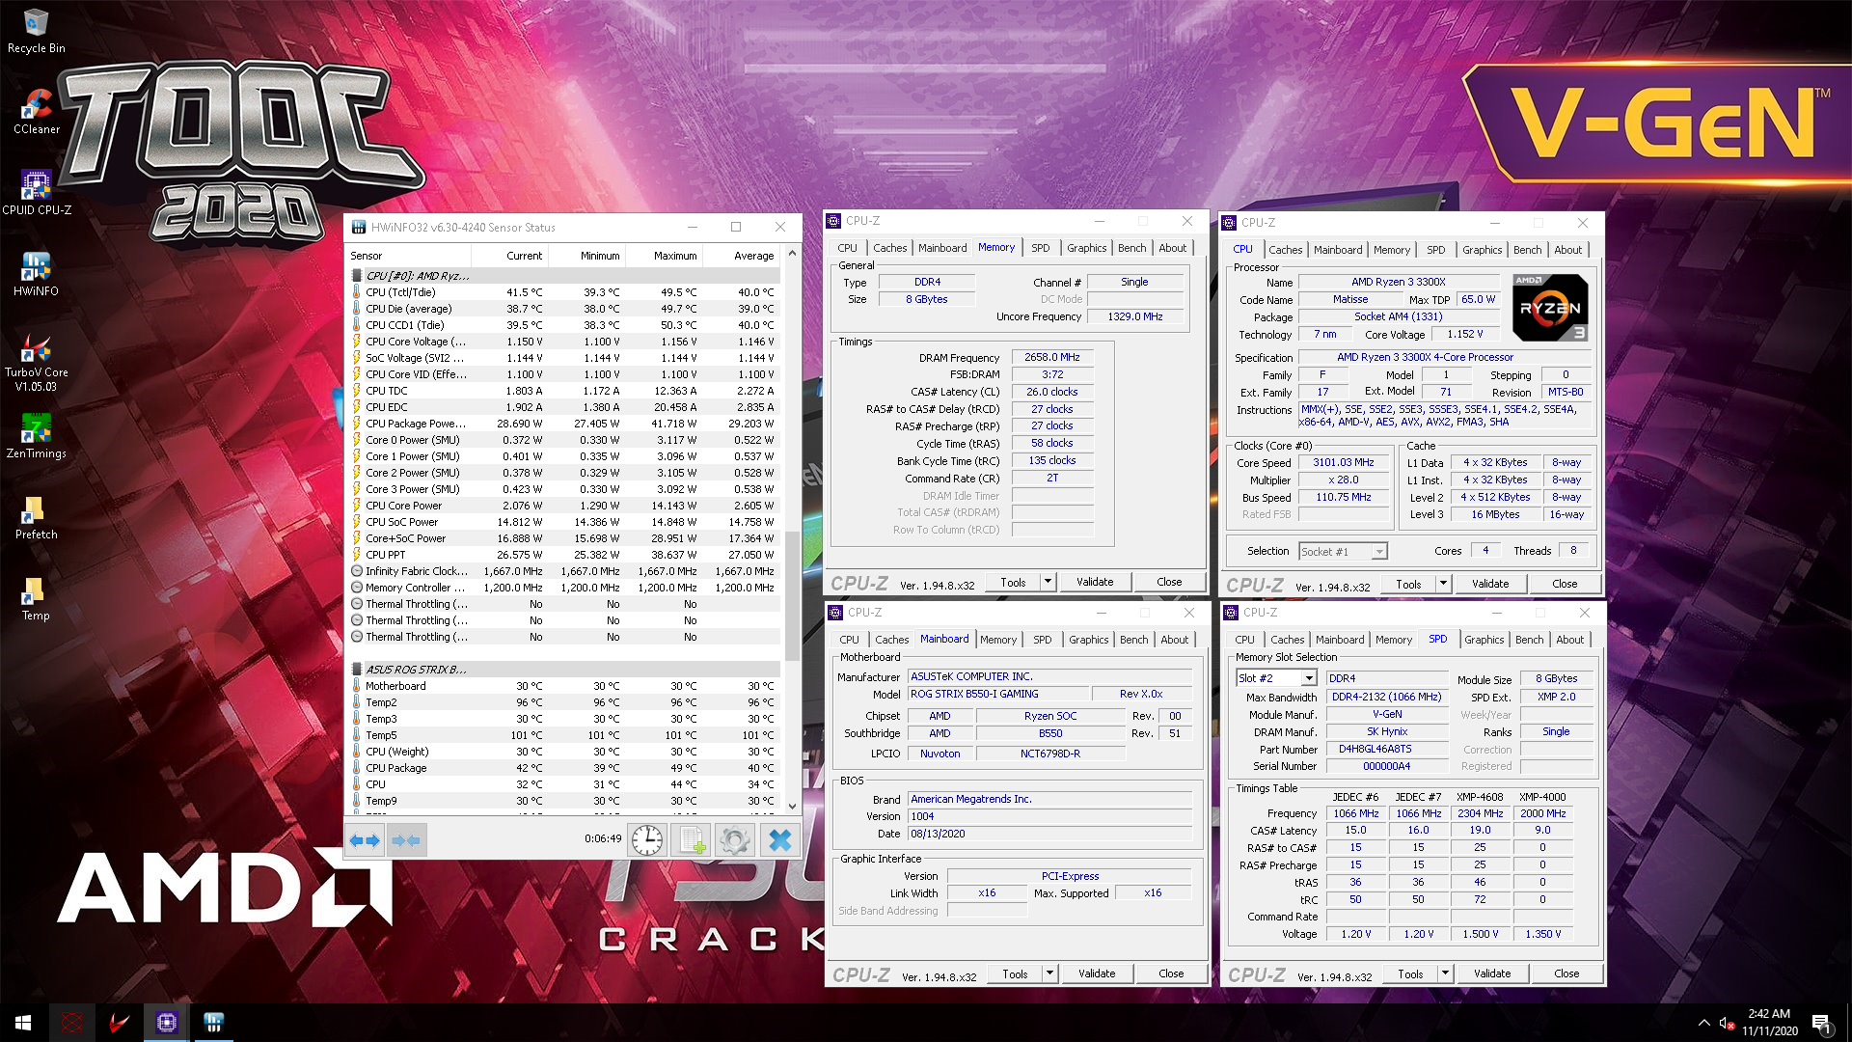Click Validate in Mainboard CPU-Z window
Image resolution: width=1852 pixels, height=1042 pixels.
tap(1097, 973)
